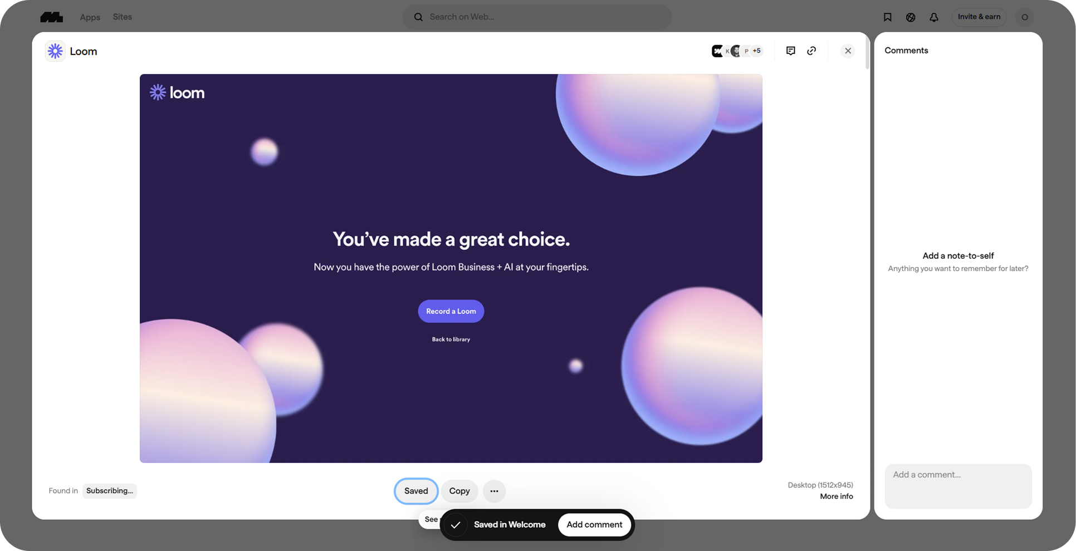The image size is (1076, 551).
Task: Open the Sites section
Action: point(123,17)
